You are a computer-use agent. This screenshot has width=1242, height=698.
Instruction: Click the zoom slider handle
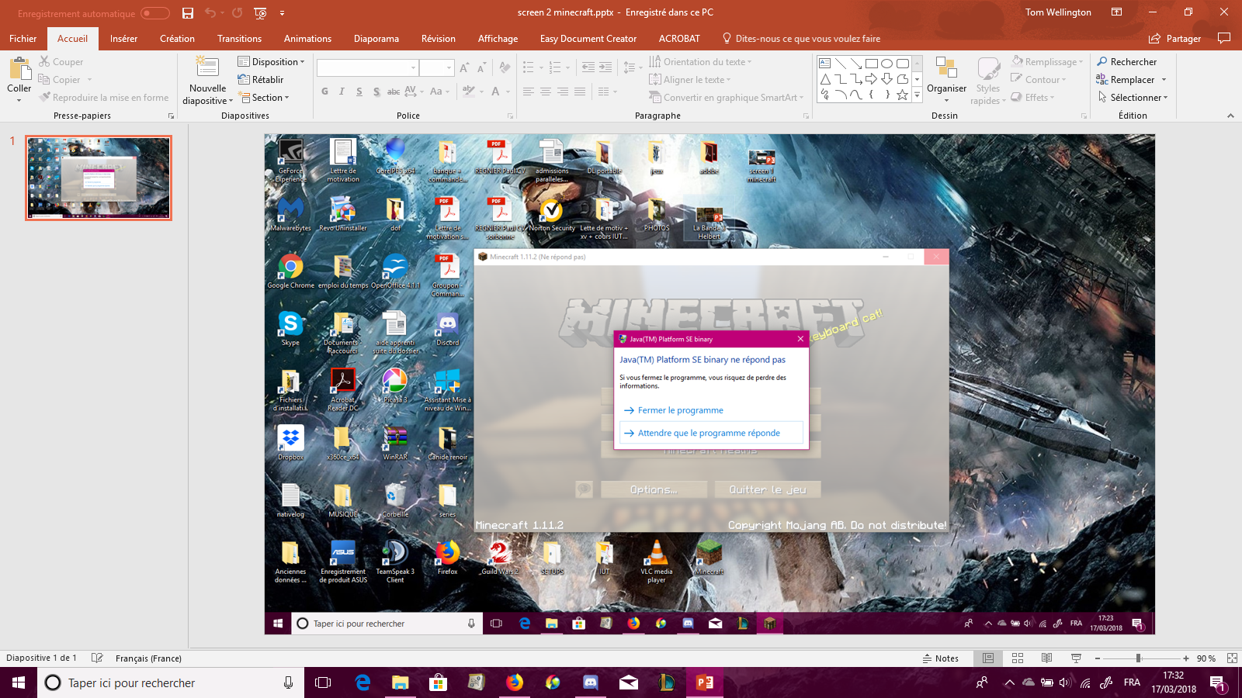point(1139,658)
